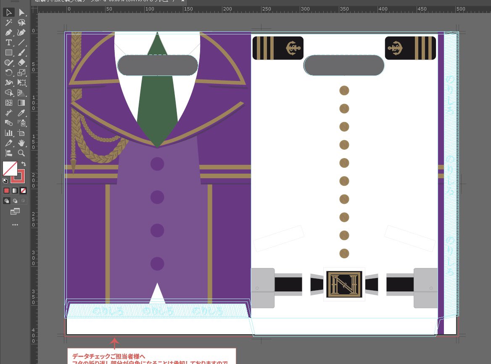The width and height of the screenshot is (491, 364).
Task: Enable Draw Behind mode
Action: [15, 200]
